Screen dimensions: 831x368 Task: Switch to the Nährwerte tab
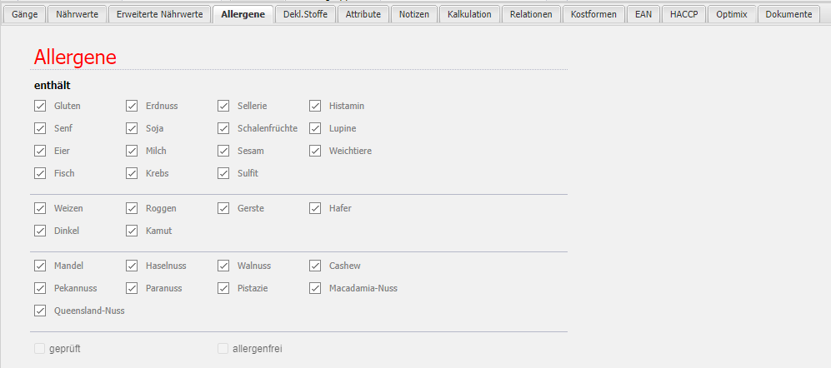pyautogui.click(x=75, y=14)
